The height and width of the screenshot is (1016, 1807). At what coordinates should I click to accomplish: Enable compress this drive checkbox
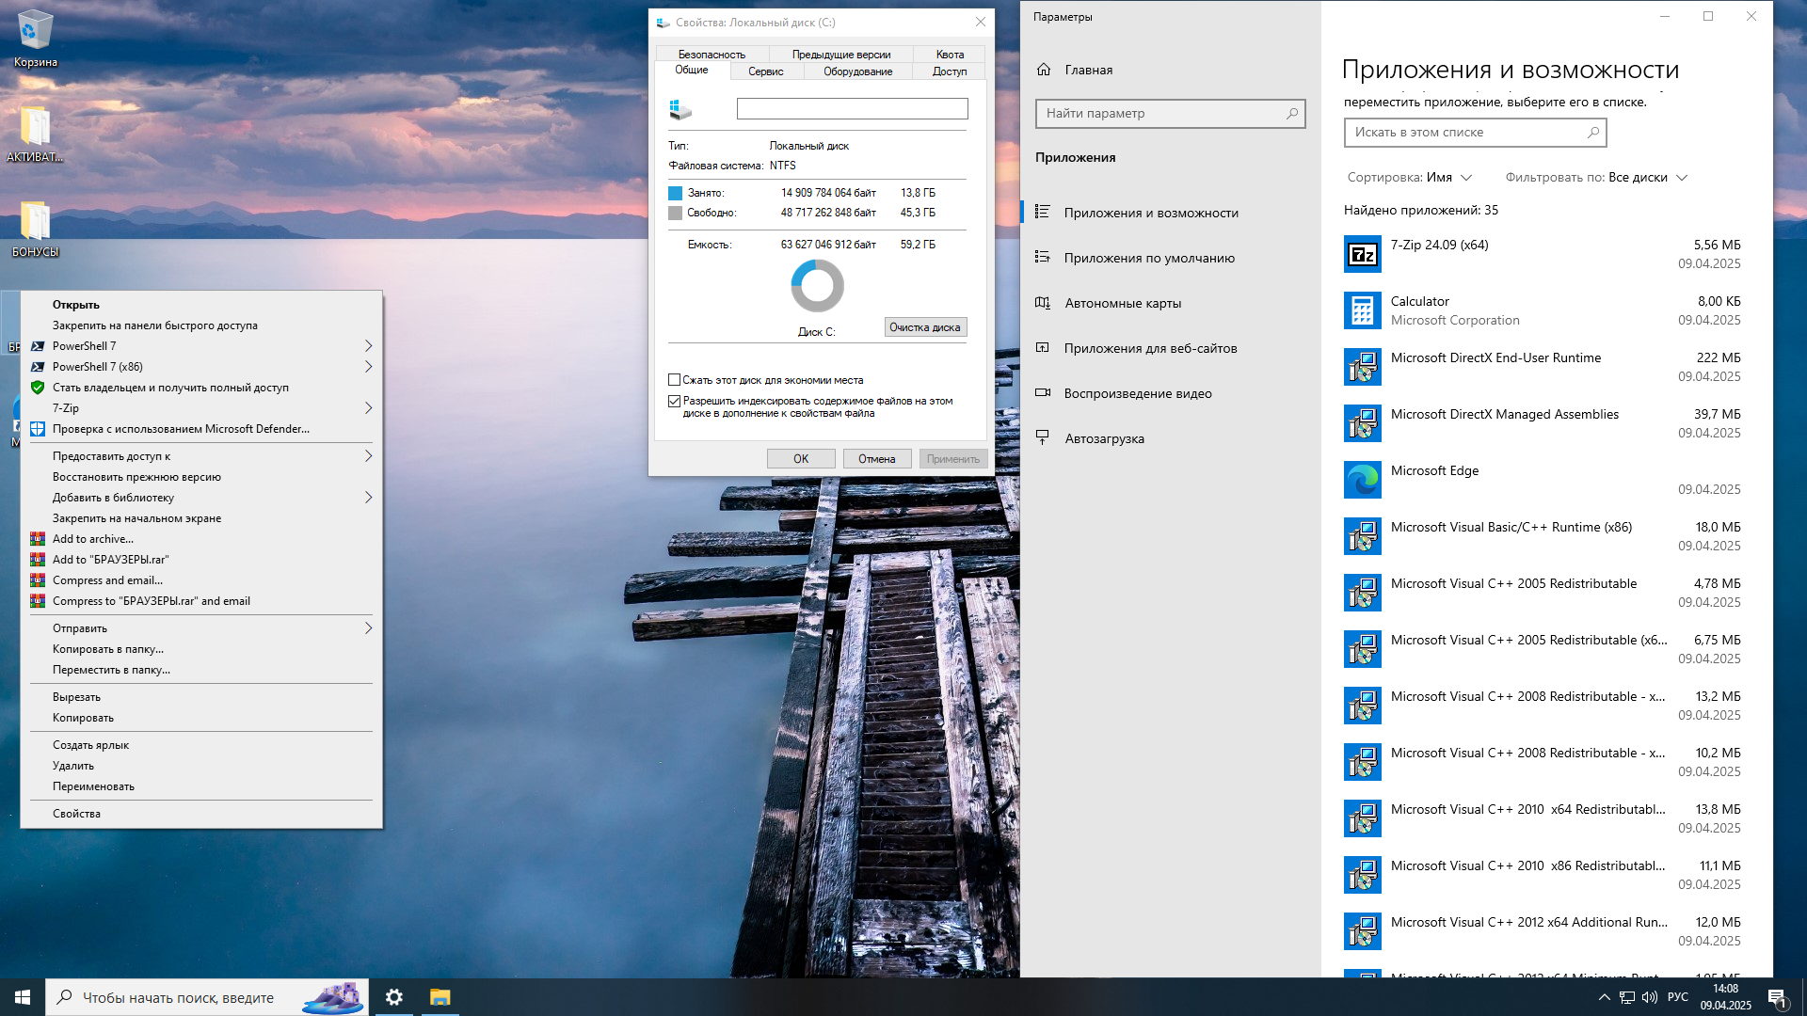click(x=674, y=380)
